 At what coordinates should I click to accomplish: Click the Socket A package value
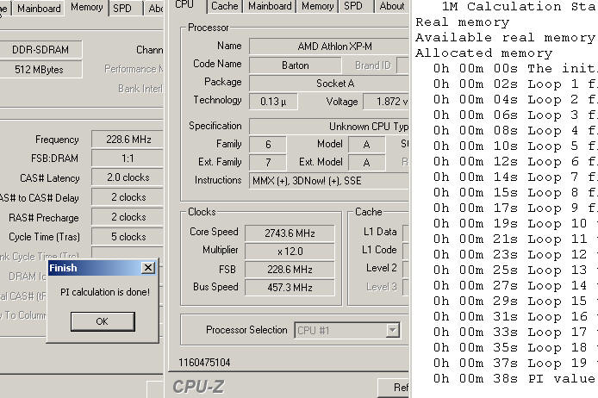tap(329, 83)
